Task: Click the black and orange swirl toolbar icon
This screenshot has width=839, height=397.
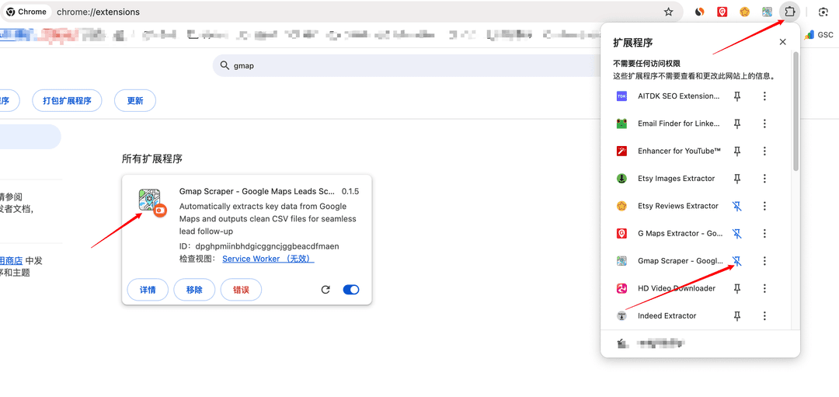Action: point(699,12)
